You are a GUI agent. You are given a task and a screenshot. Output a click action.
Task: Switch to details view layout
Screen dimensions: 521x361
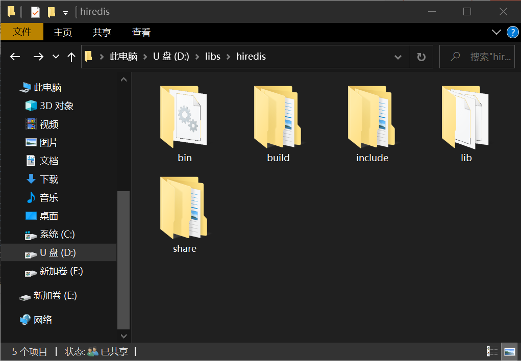492,351
